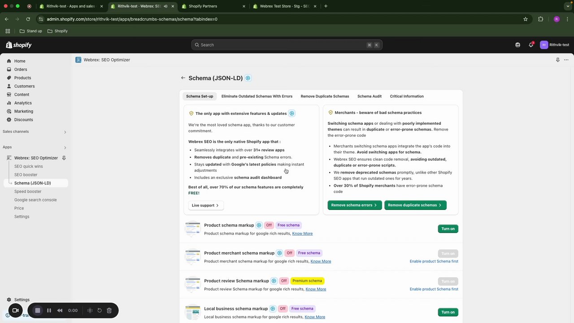Click the browser address bar
574x323 pixels.
click(283, 19)
